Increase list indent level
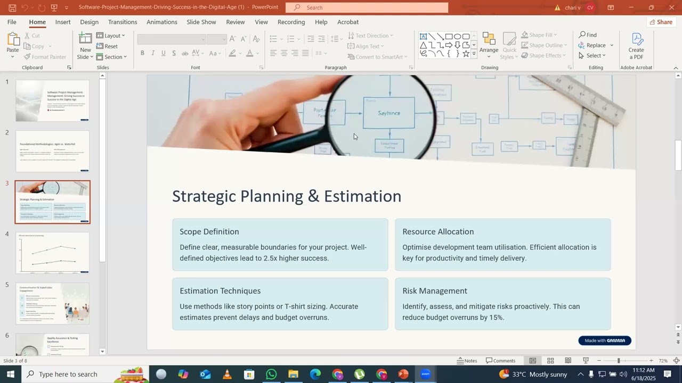Viewport: 682px width, 383px height. [x=321, y=39]
